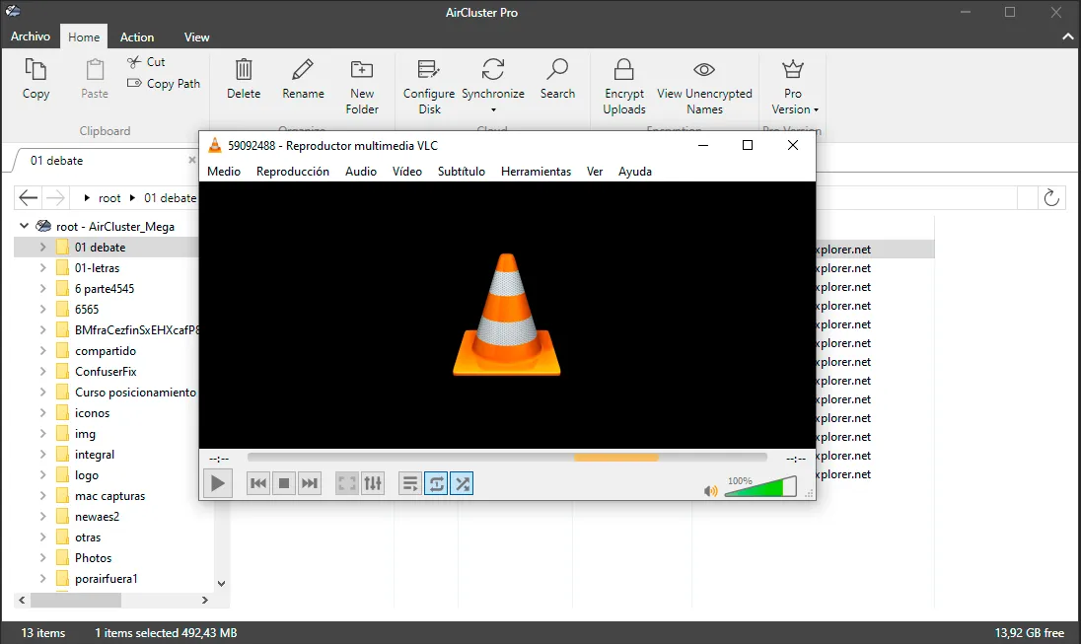Open VLC Medio menu

224,172
